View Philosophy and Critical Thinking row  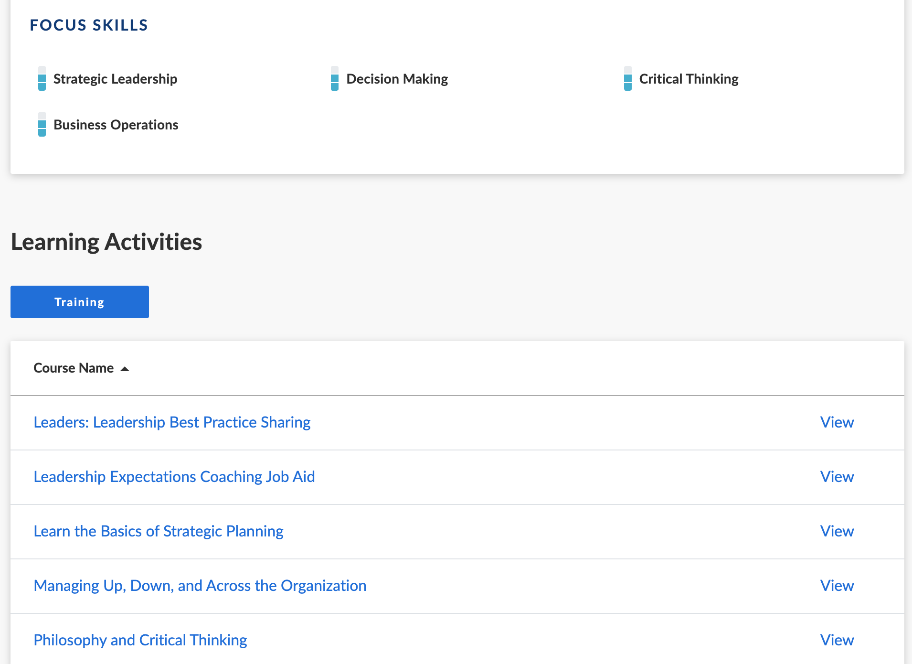click(x=837, y=640)
